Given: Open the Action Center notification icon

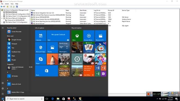Looking at the screenshot, I should pyautogui.click(x=176, y=99).
